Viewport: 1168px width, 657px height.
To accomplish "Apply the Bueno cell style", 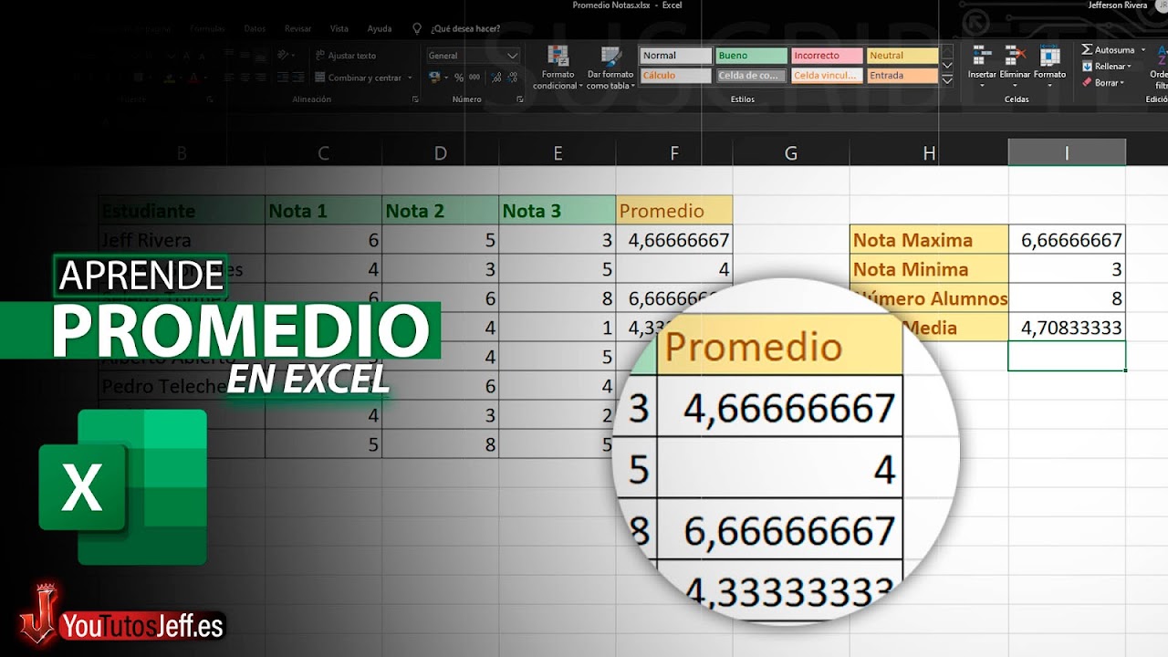I will 751,56.
